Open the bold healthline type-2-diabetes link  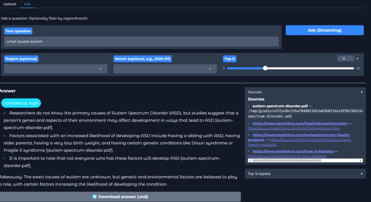[x=293, y=151]
